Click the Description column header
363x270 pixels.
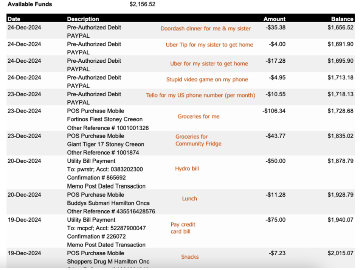(x=83, y=19)
